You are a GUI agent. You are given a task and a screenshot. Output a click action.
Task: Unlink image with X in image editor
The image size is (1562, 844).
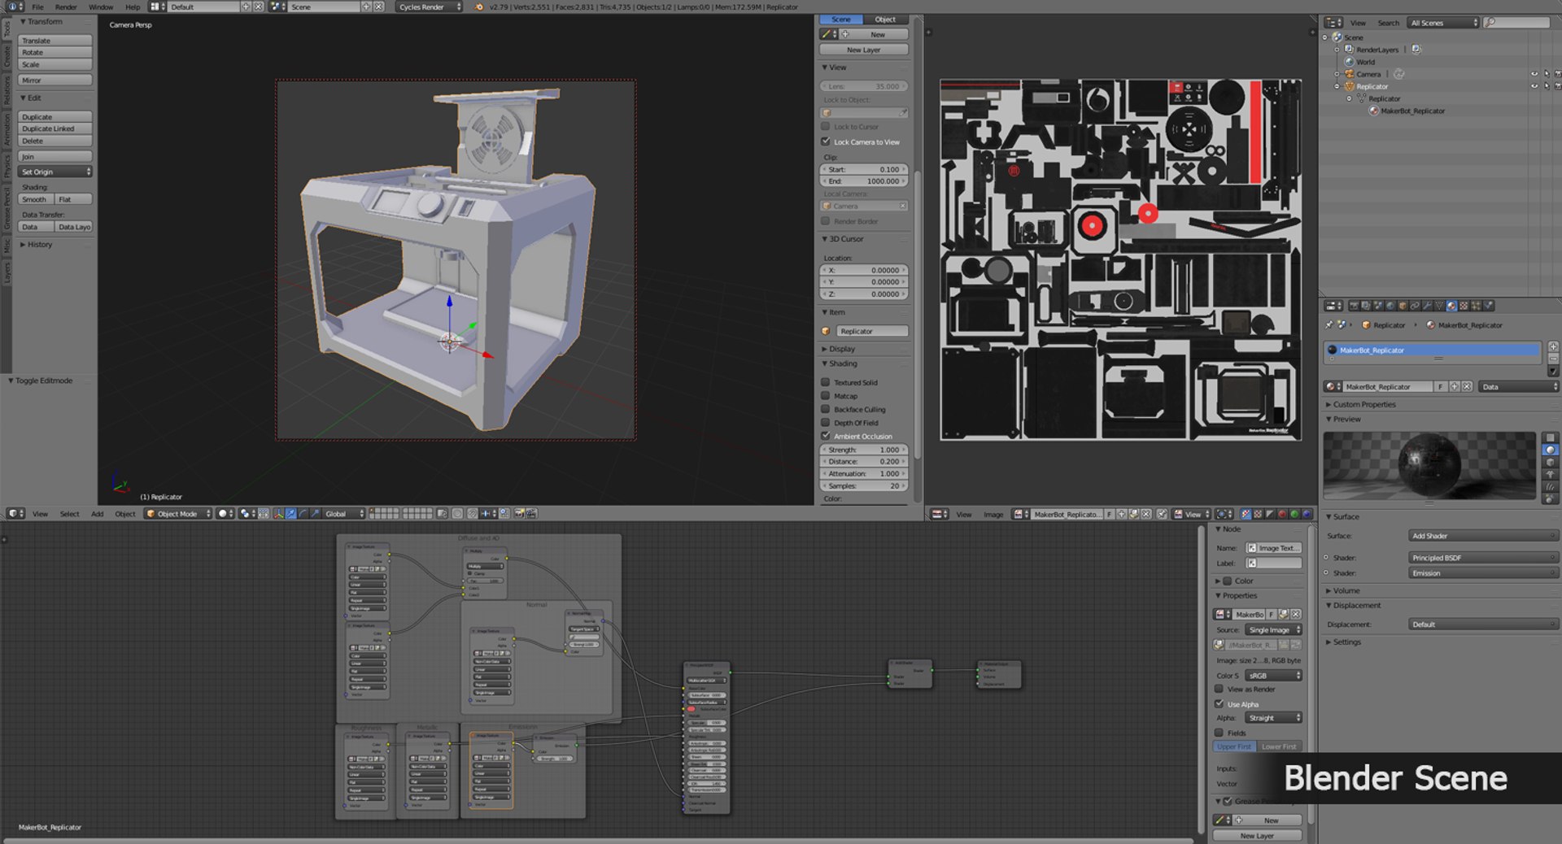point(1146,514)
